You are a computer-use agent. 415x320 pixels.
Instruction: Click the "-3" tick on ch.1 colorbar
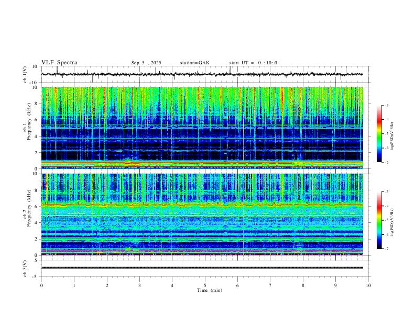[386, 105]
